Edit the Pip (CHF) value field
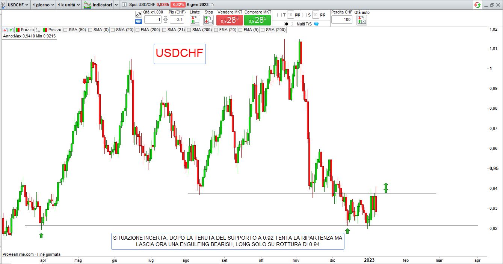 click(x=177, y=19)
